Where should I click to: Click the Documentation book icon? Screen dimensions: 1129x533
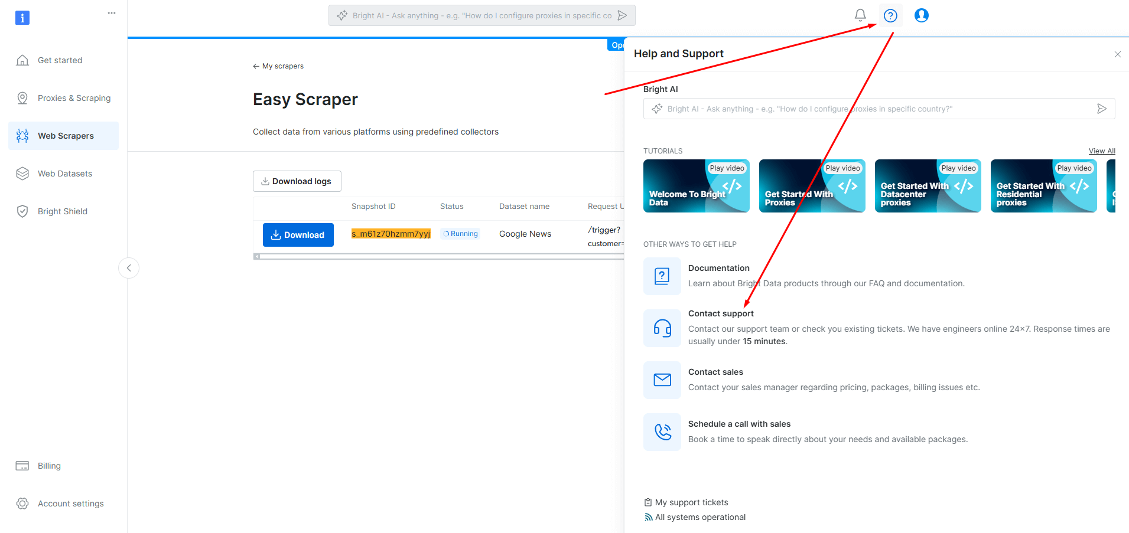(662, 276)
